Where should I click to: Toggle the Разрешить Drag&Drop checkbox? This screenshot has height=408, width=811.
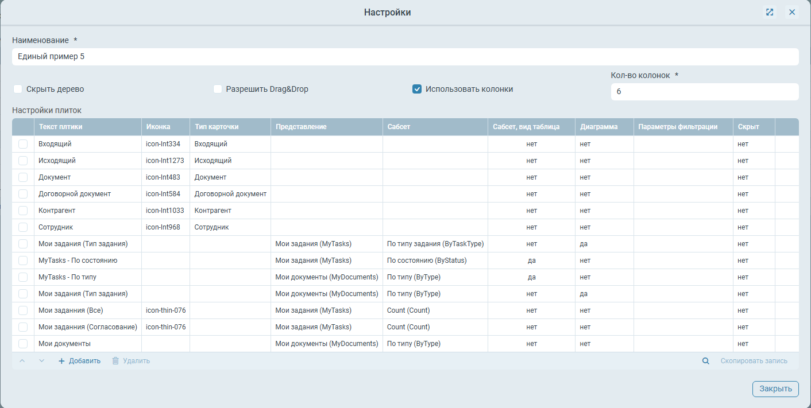[218, 89]
